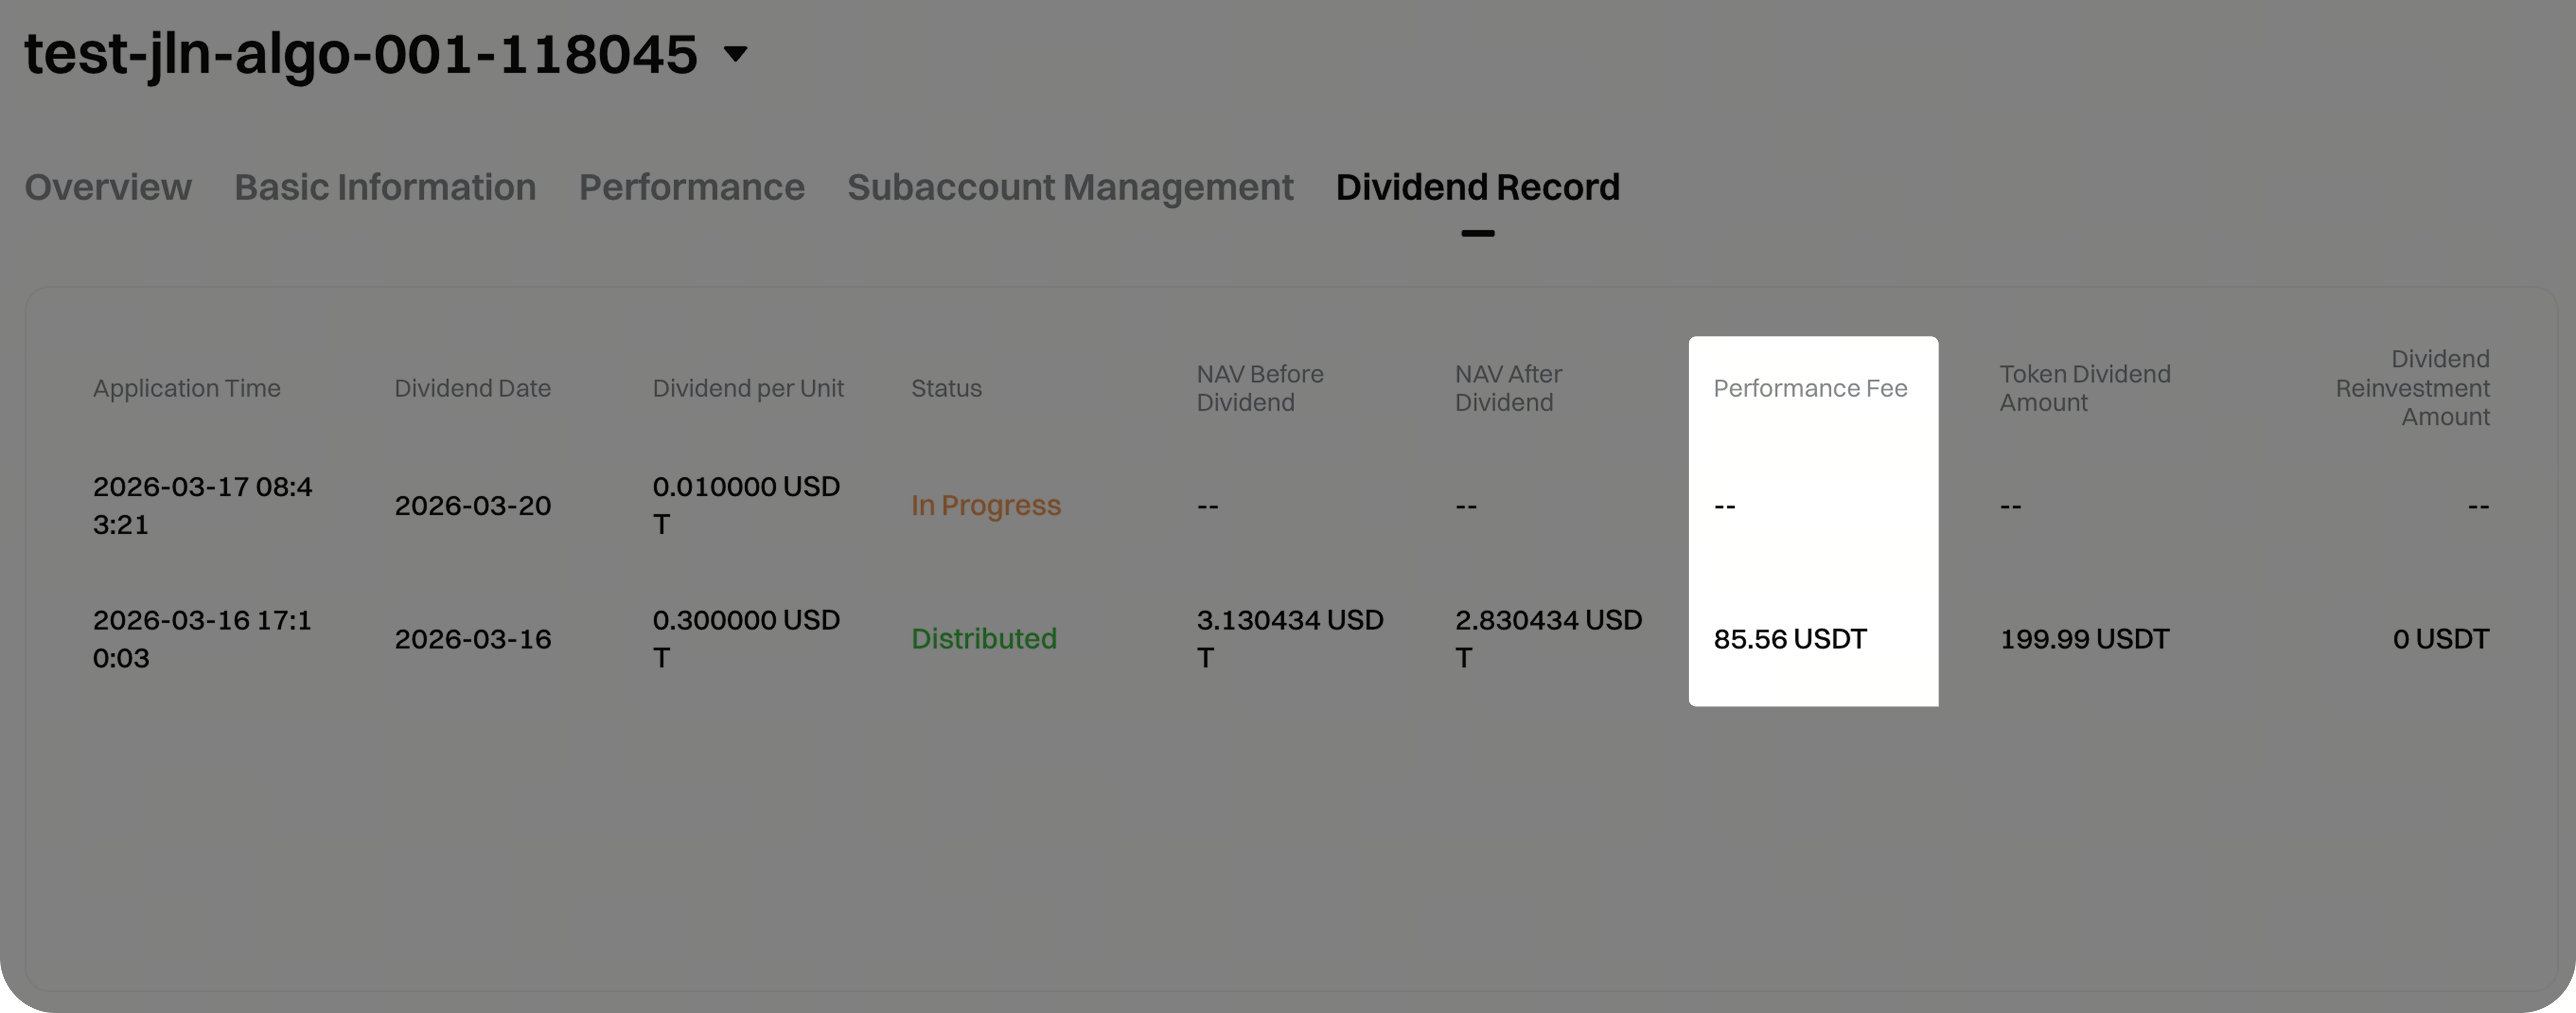Switch to the Overview tab

[x=108, y=187]
